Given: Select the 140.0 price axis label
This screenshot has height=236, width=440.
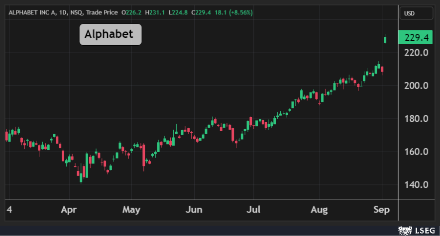Looking at the screenshot, I should (x=417, y=185).
